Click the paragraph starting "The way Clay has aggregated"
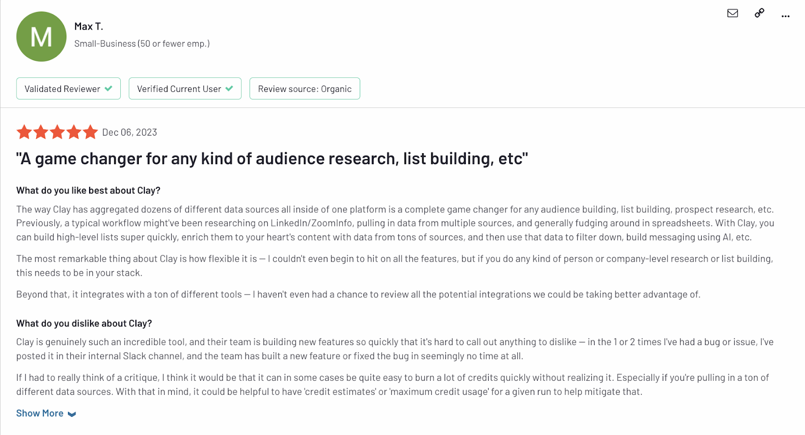Viewport: 805px width, 435px height. point(395,223)
